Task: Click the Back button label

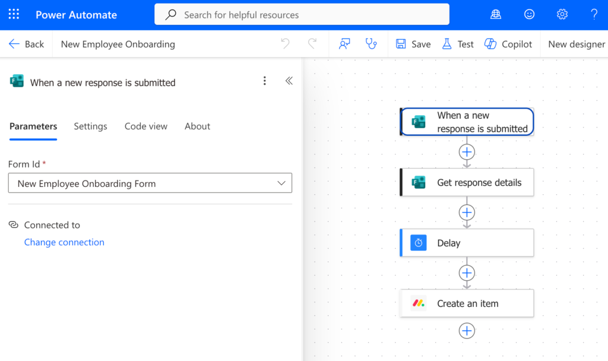Action: click(34, 44)
